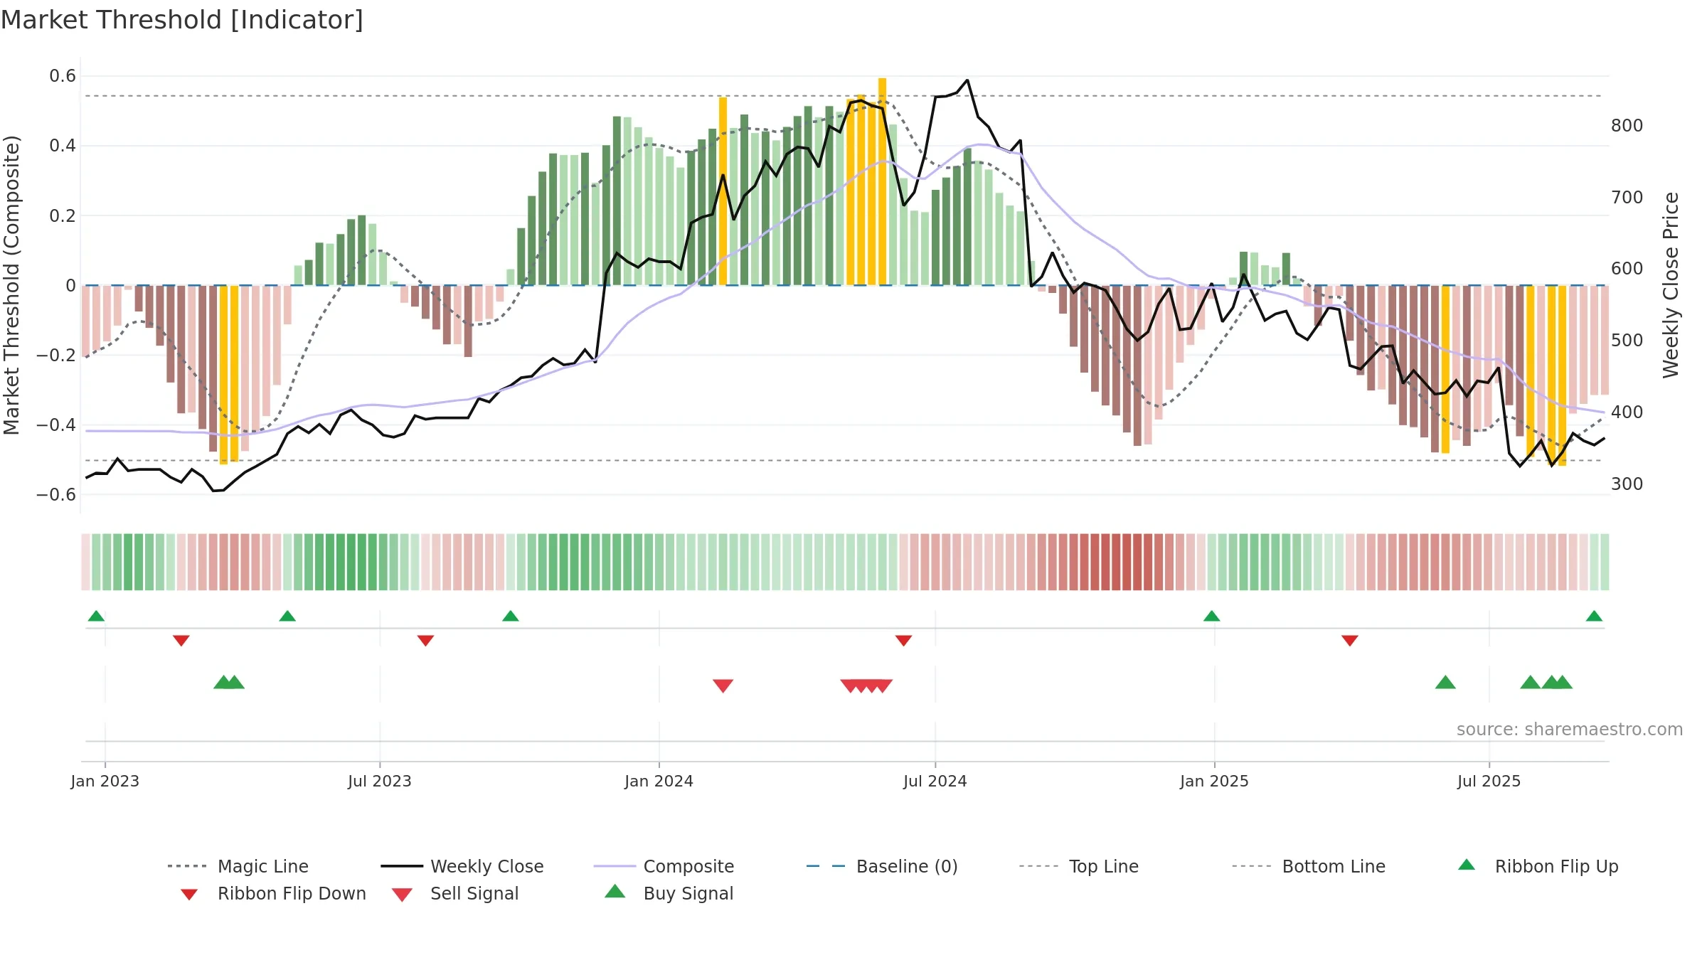Click the Market Threshold (Composite) axis title
This screenshot has height=960, width=1707.
click(11, 285)
